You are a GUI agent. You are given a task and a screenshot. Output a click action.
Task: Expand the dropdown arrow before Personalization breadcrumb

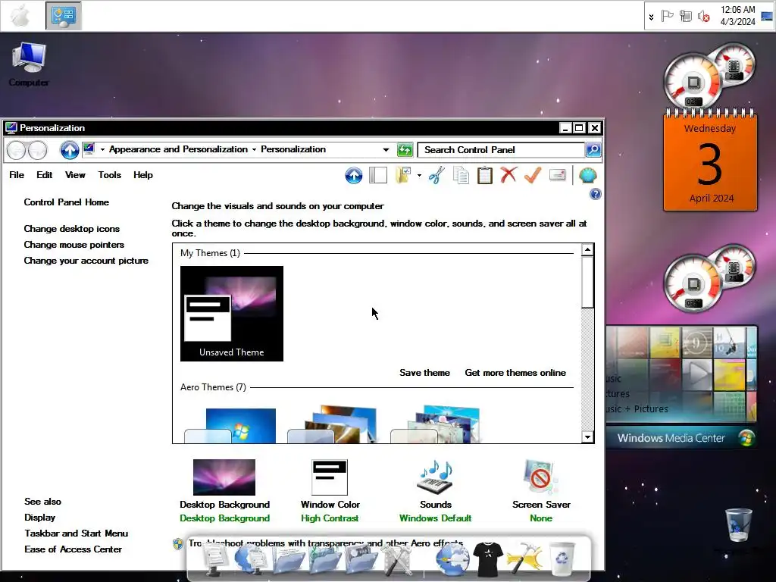tap(254, 149)
